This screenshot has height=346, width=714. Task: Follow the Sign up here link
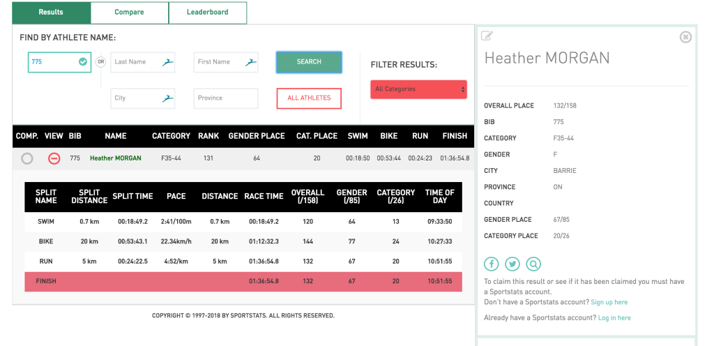click(609, 302)
